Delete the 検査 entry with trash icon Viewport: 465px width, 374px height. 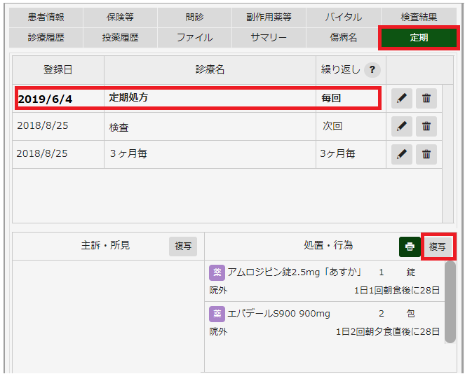point(426,127)
